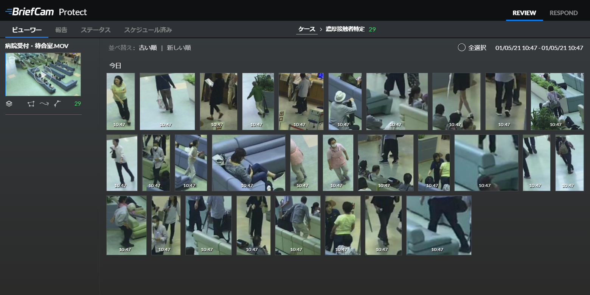
Task: Play the 病院受付・待合室.MOV video
Action: 43,75
